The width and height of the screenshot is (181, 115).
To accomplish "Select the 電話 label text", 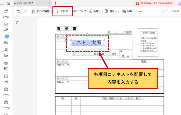I will [x=144, y=61].
